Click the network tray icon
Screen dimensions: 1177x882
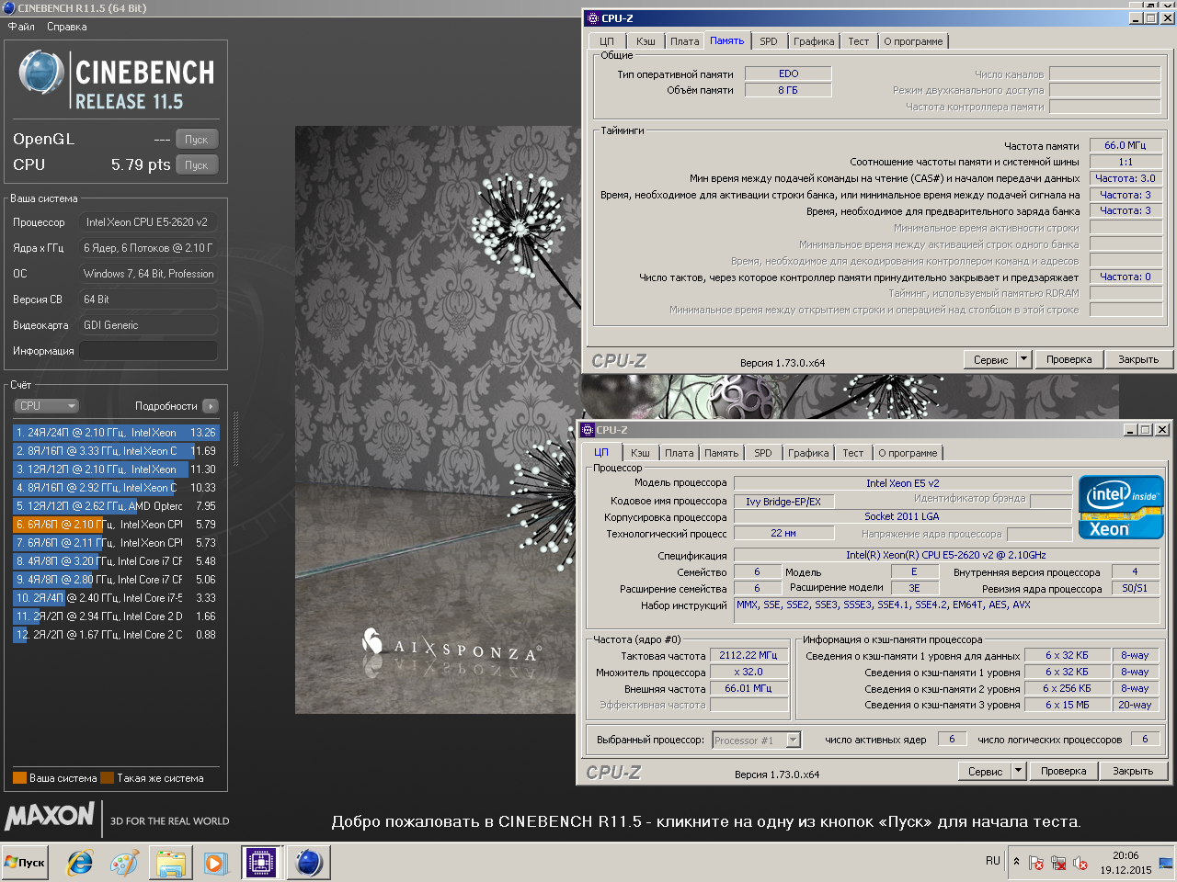(1058, 864)
